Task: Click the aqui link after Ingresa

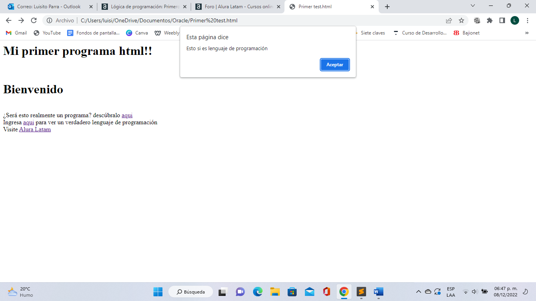Action: (x=29, y=122)
